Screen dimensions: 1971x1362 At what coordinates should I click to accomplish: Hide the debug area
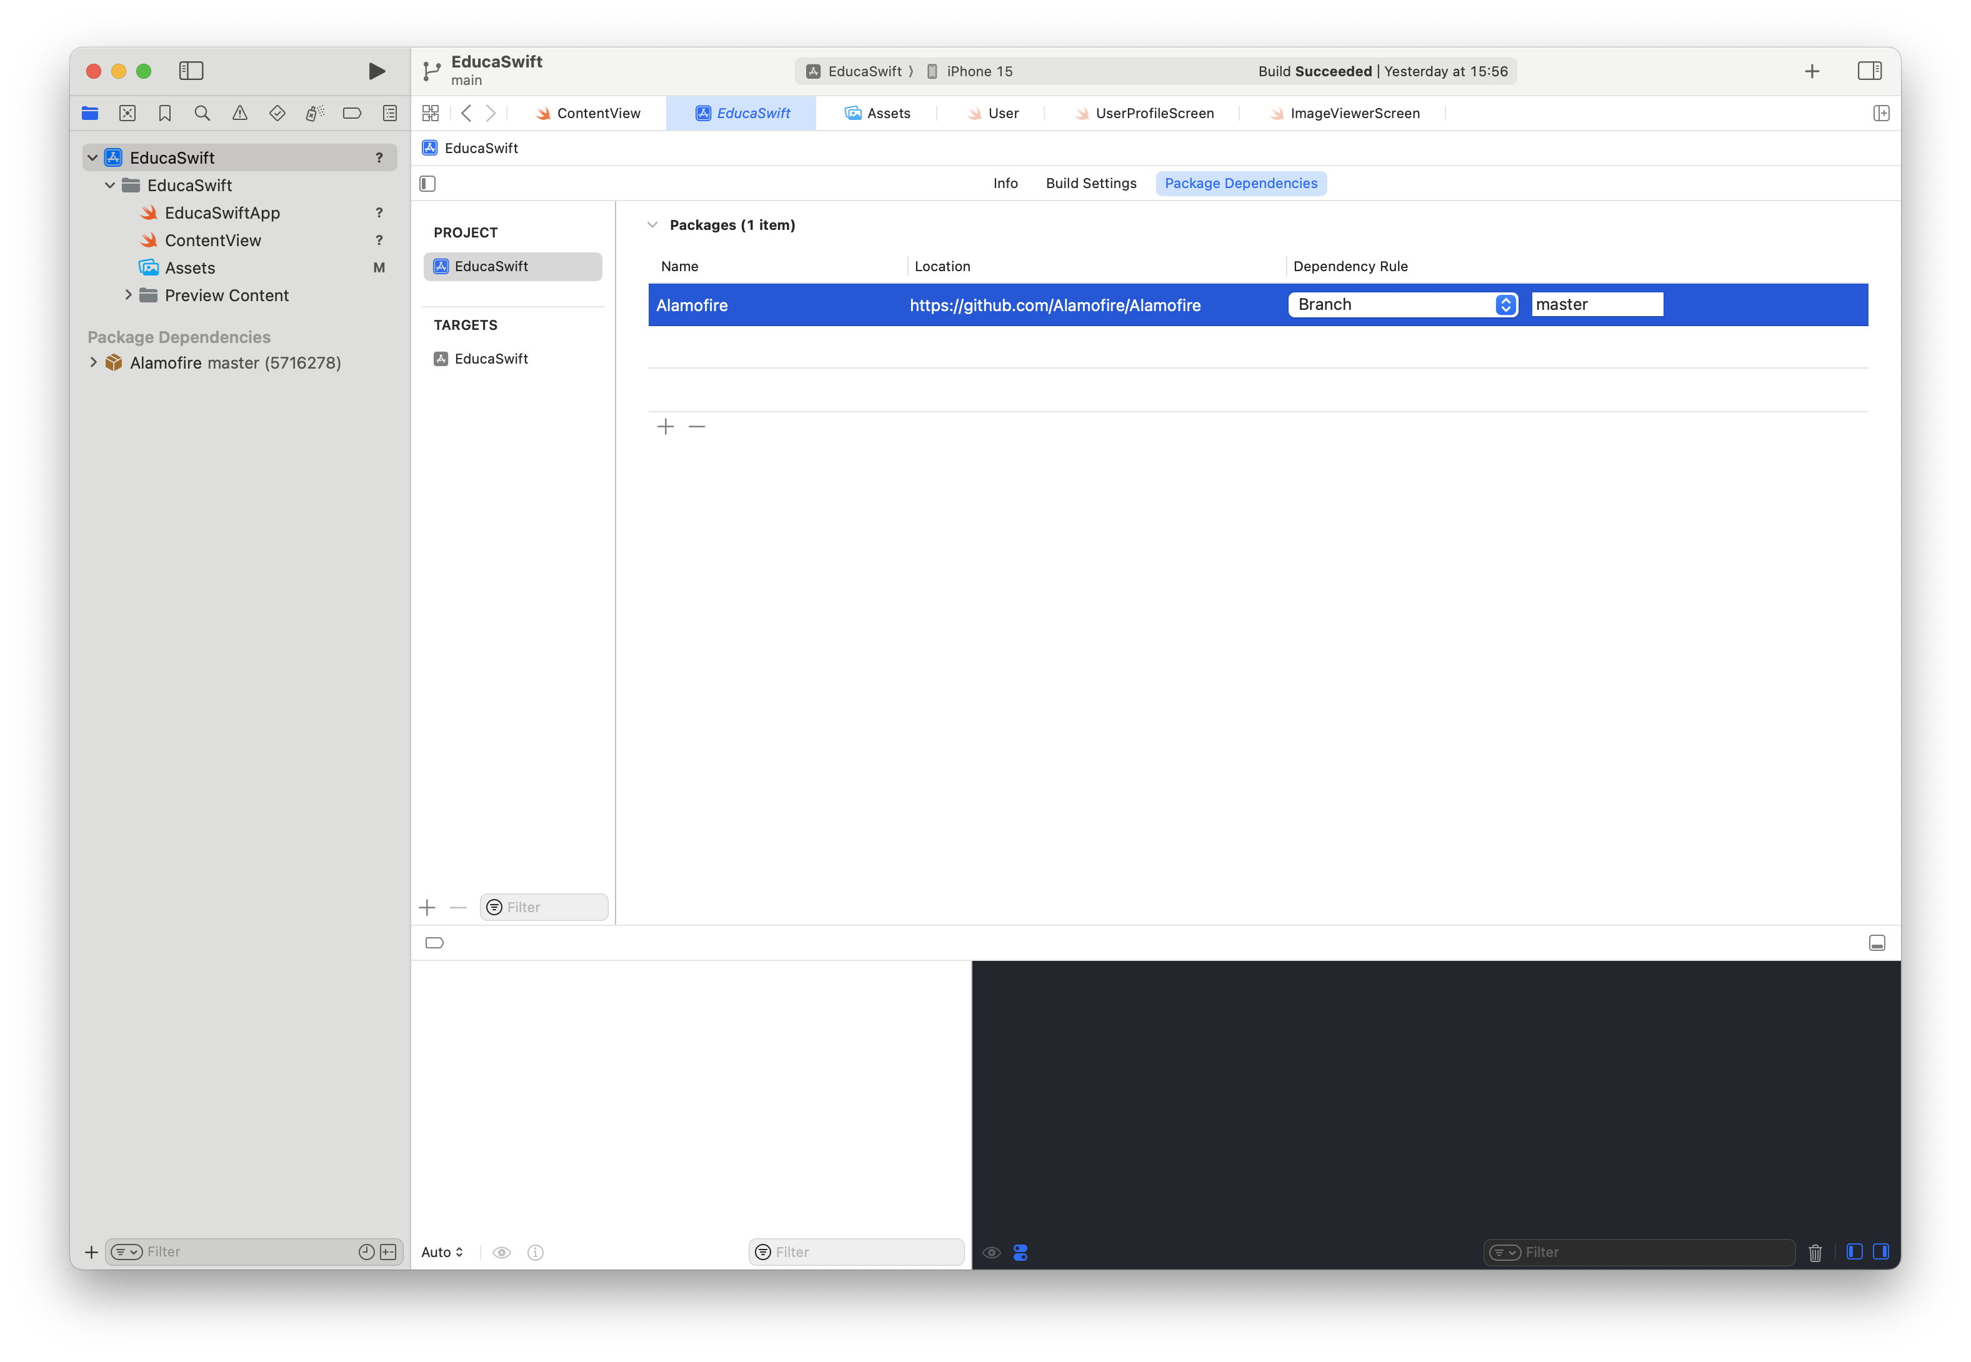1876,943
